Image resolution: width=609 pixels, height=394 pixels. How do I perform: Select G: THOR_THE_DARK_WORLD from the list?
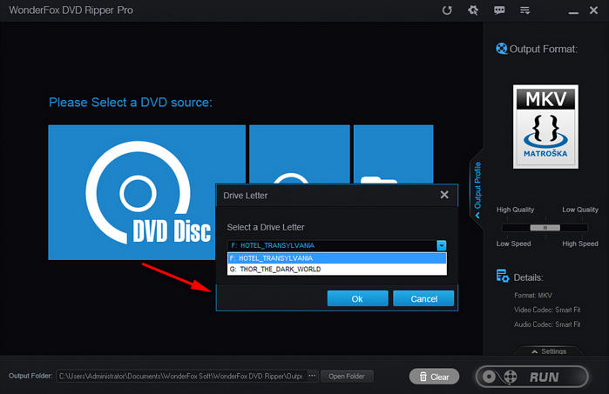pyautogui.click(x=337, y=269)
